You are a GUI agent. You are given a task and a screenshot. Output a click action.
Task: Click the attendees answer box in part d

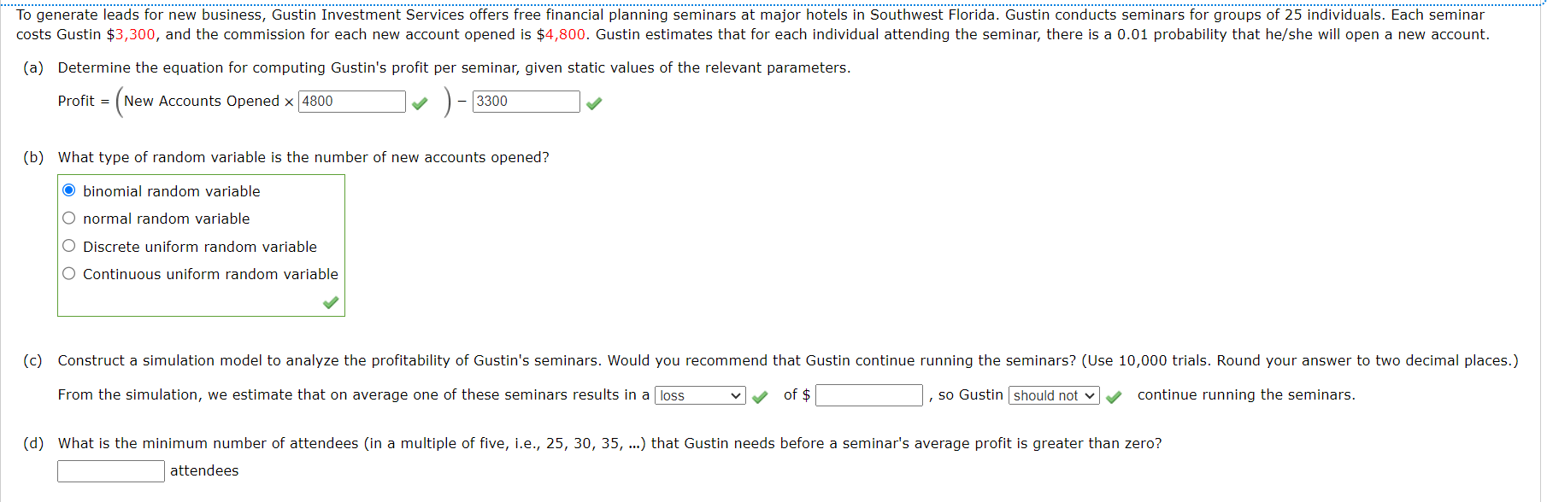point(110,470)
